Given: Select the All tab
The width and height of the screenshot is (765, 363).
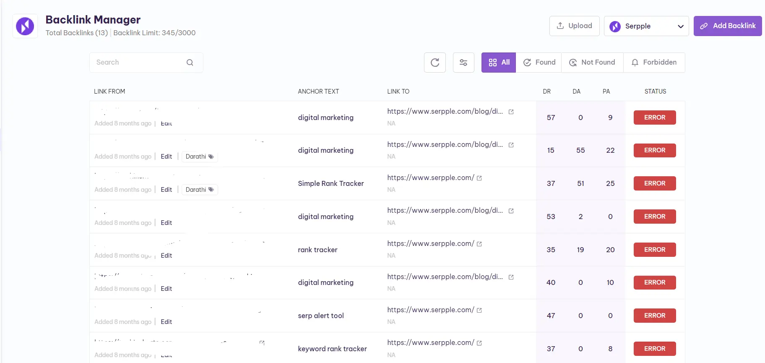Looking at the screenshot, I should 499,63.
